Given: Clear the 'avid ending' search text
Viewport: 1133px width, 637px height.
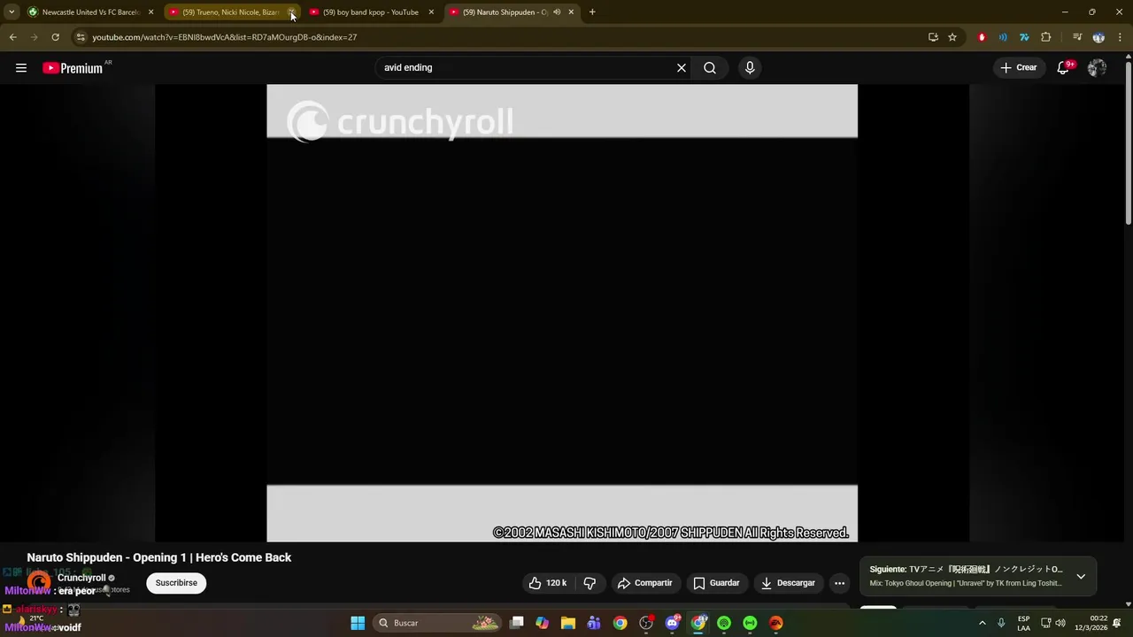Looking at the screenshot, I should pyautogui.click(x=682, y=67).
